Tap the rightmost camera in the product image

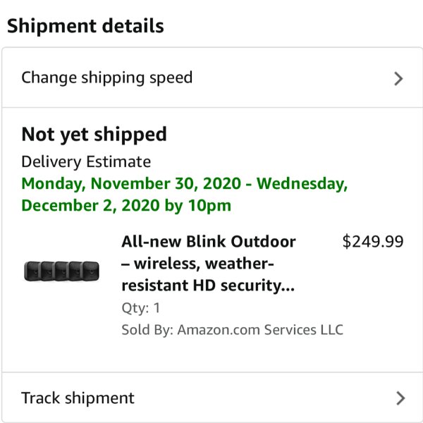[91, 271]
